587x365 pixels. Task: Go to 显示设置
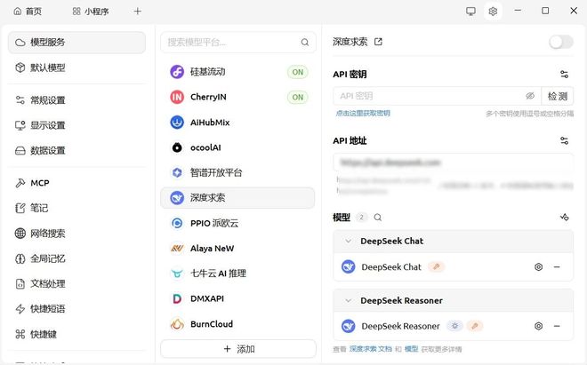[76, 125]
